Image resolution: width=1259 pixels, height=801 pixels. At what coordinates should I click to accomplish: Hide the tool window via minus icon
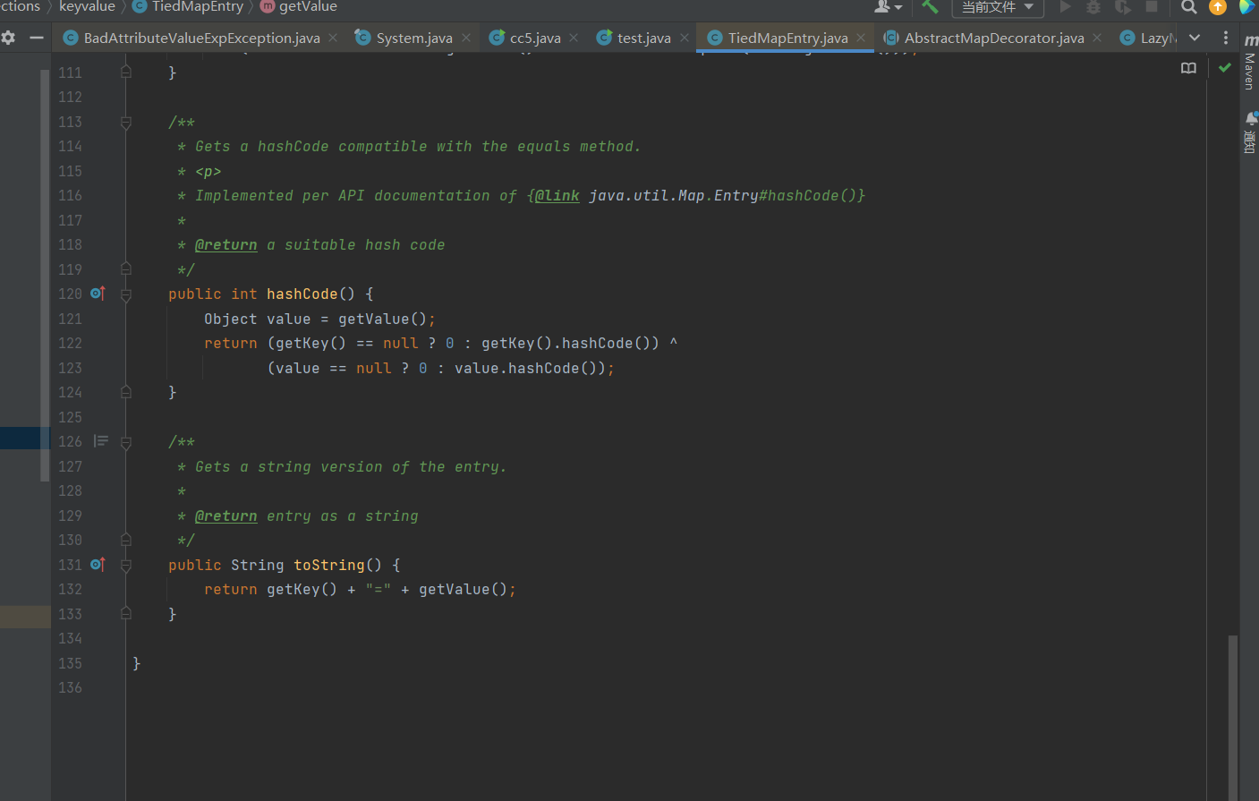click(x=37, y=38)
